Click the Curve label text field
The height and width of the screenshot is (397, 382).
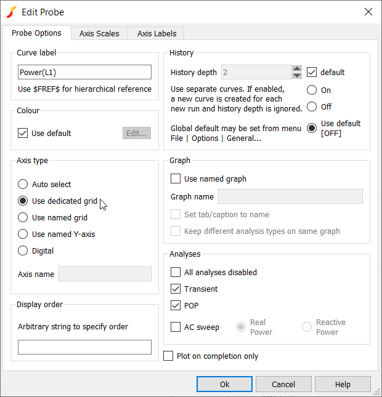(84, 72)
